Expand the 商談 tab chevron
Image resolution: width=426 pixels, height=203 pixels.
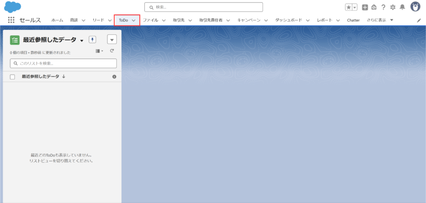[83, 20]
